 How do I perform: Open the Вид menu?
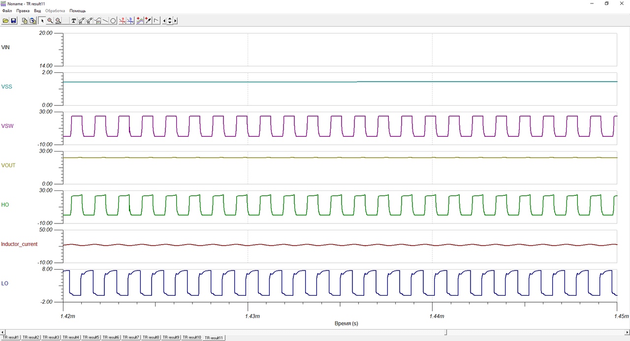coord(37,10)
